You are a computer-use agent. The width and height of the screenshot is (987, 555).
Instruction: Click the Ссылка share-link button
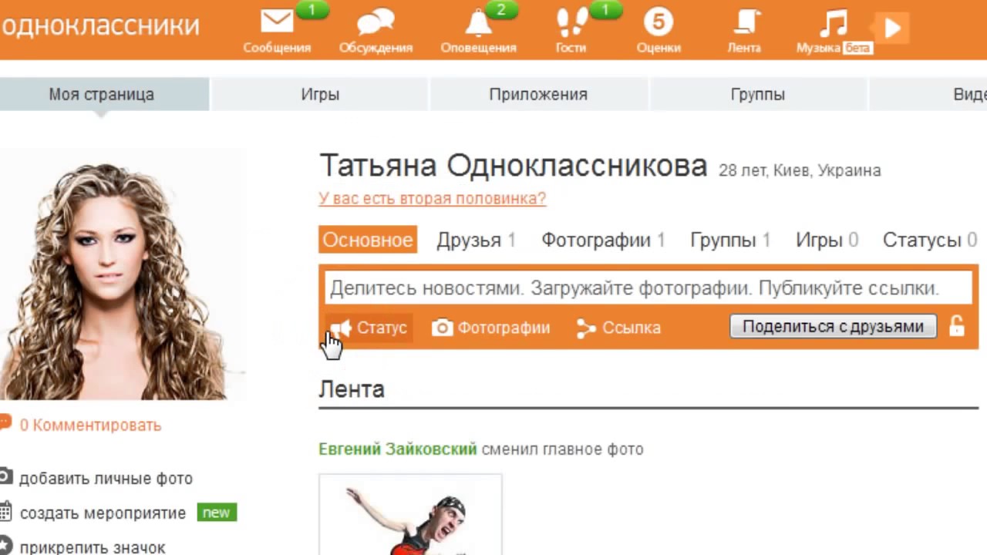tap(618, 328)
